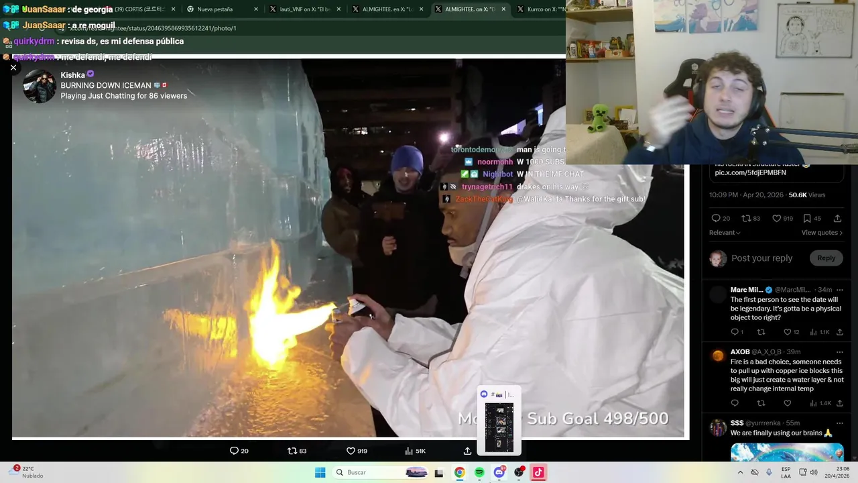The image size is (858, 483).
Task: Like AXOB's comment
Action: coord(788,403)
